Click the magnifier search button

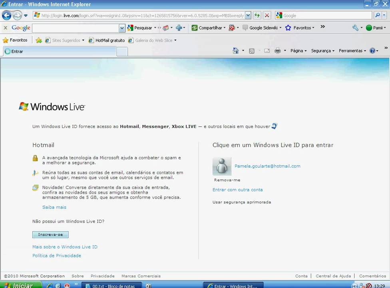point(378,16)
